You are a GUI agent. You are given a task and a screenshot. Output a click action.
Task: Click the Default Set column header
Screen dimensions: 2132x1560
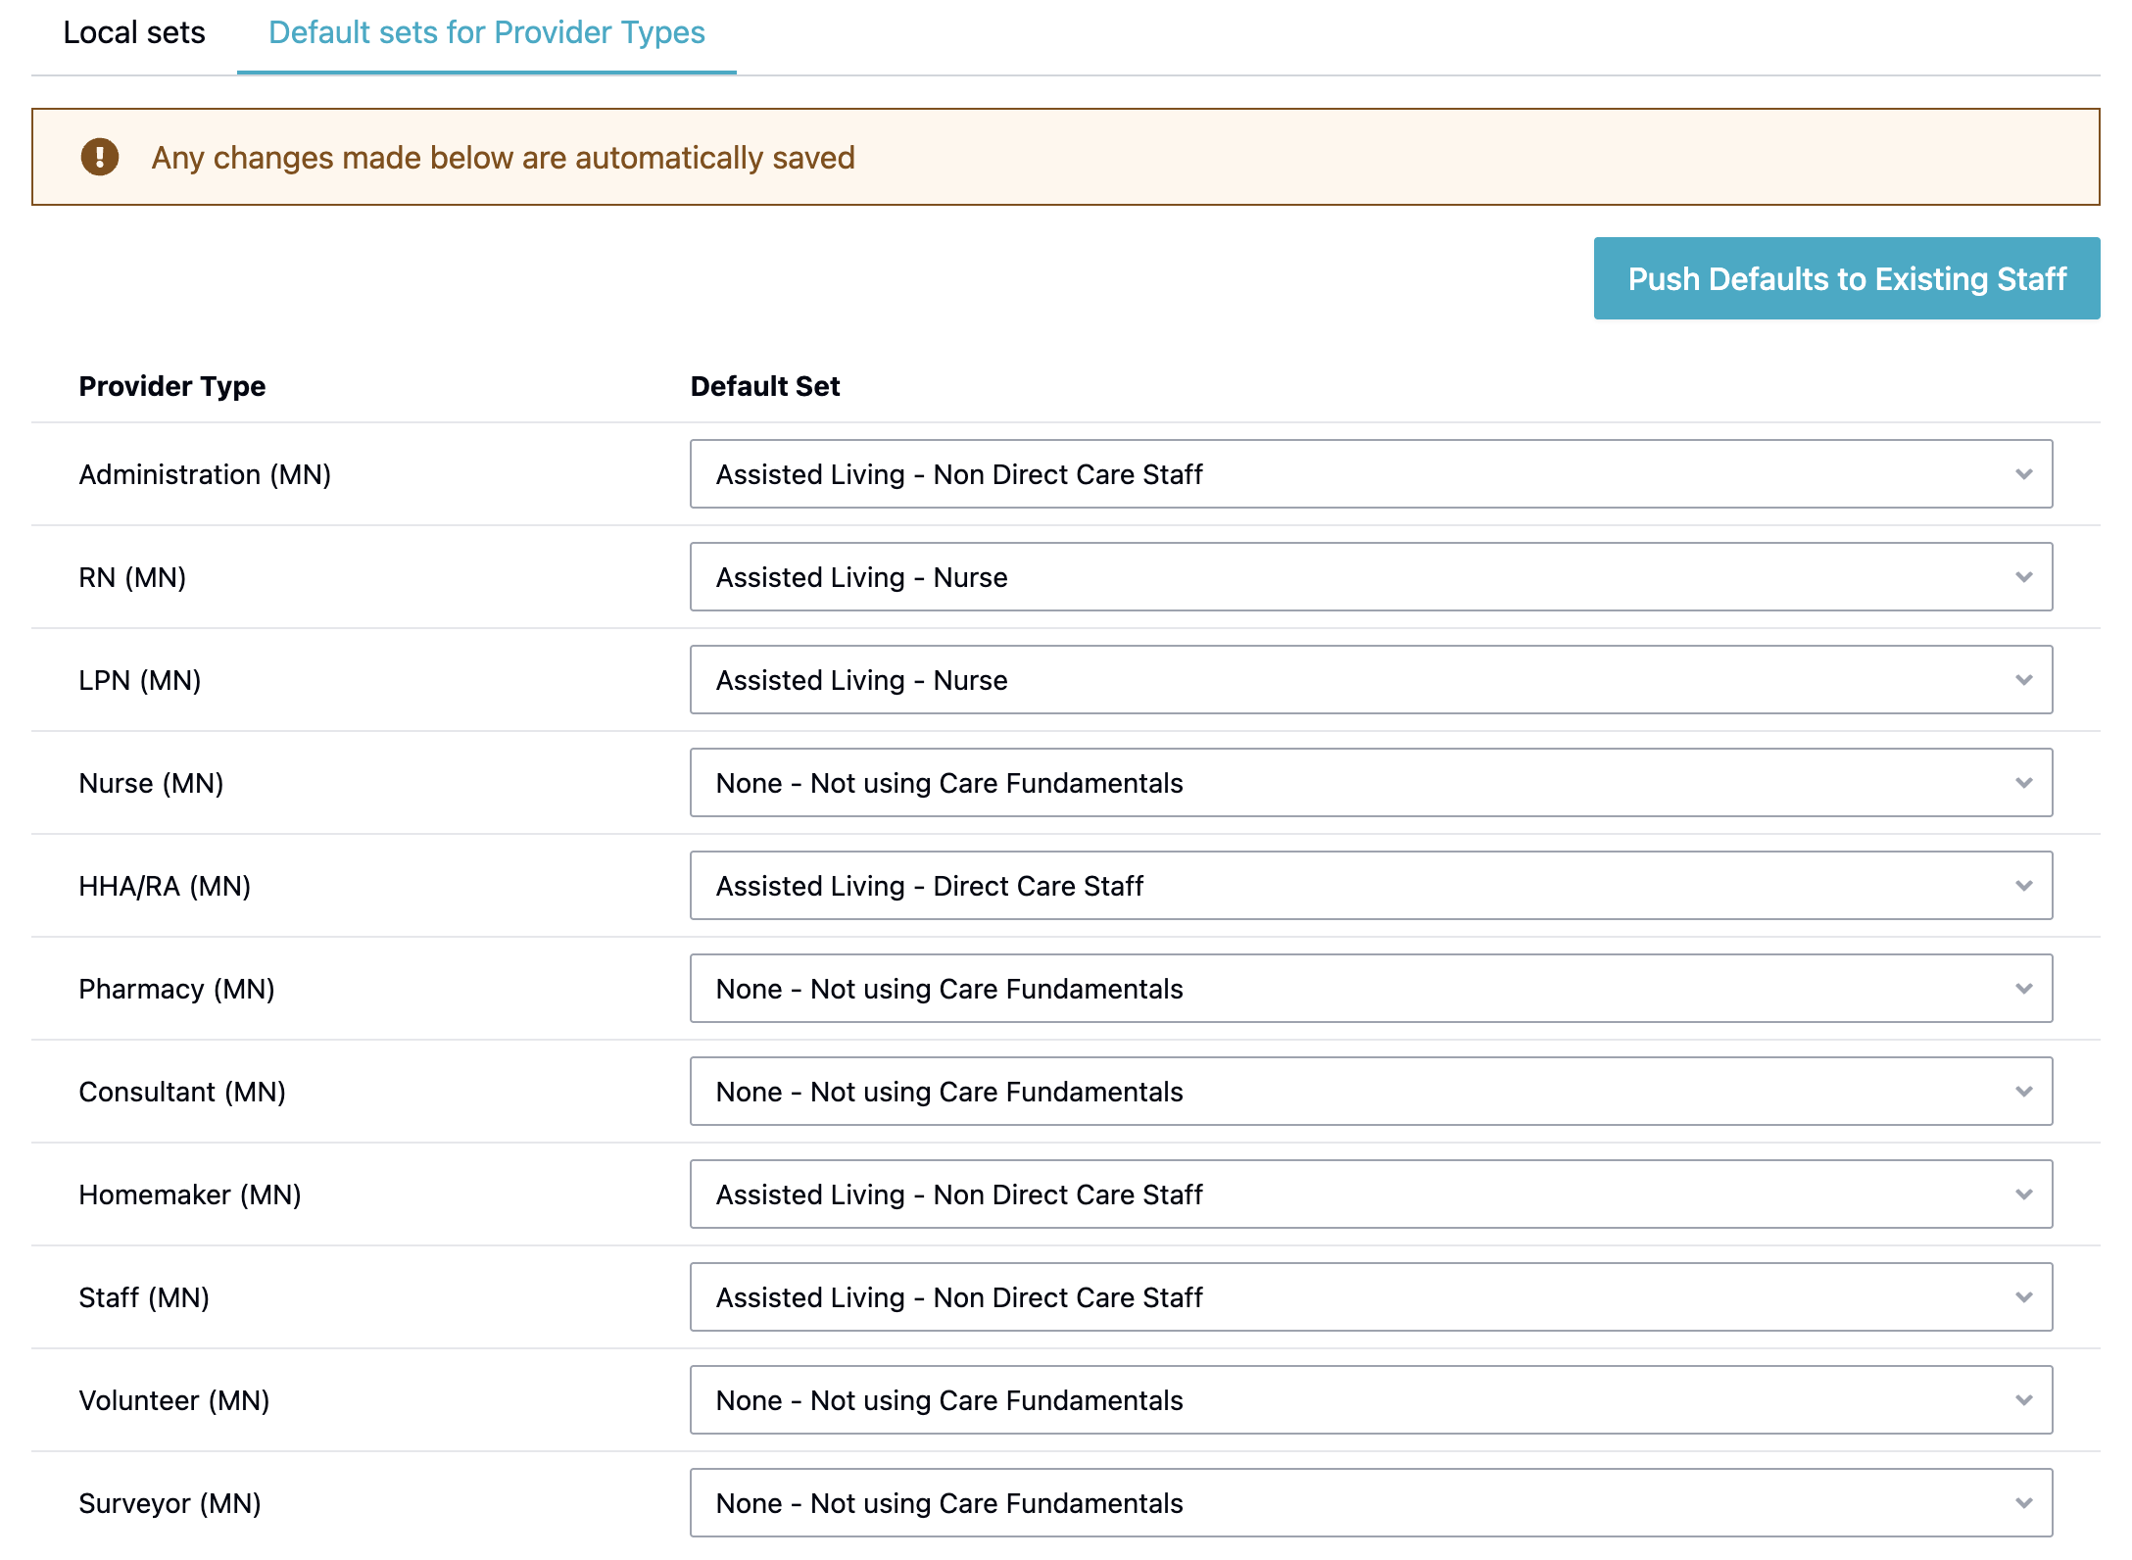coord(764,386)
